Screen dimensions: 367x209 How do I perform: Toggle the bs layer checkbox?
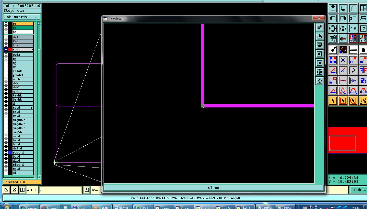pos(6,28)
